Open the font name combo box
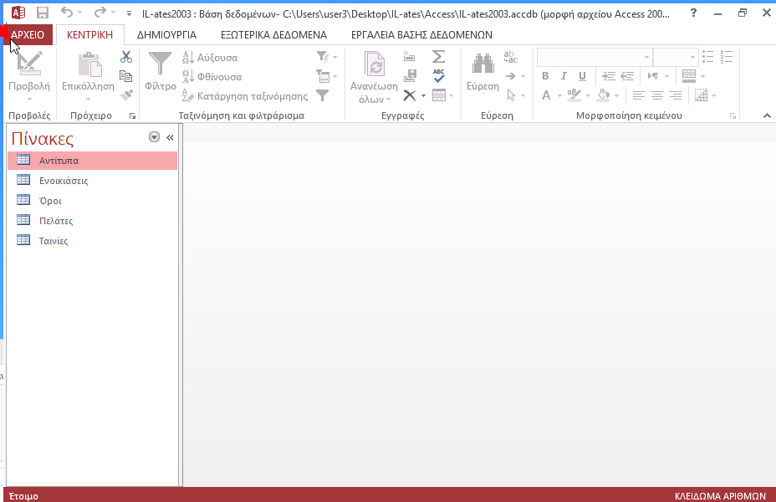Image resolution: width=776 pixels, height=502 pixels. click(595, 58)
